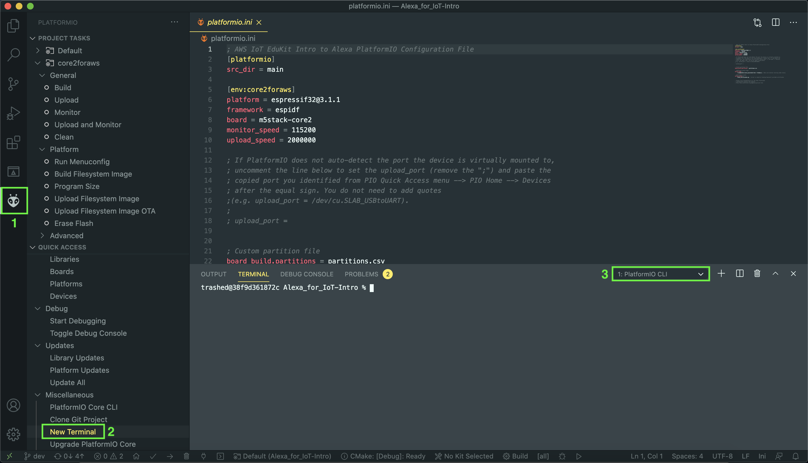The image size is (808, 463).
Task: Split the editor to the right
Action: [x=775, y=22]
